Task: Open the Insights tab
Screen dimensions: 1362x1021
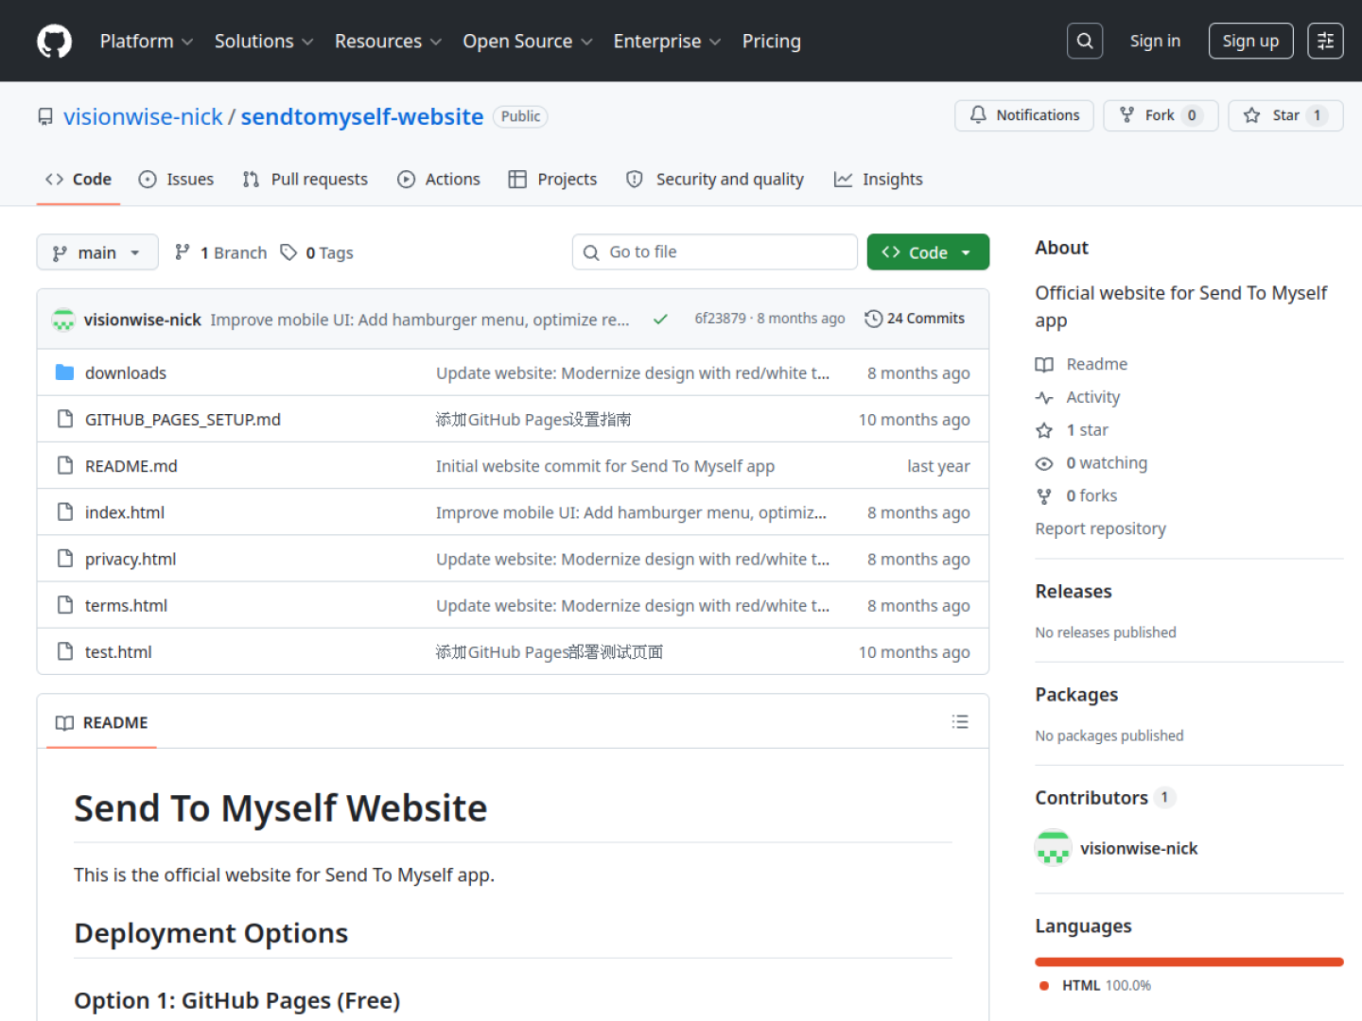Action: pos(879,180)
